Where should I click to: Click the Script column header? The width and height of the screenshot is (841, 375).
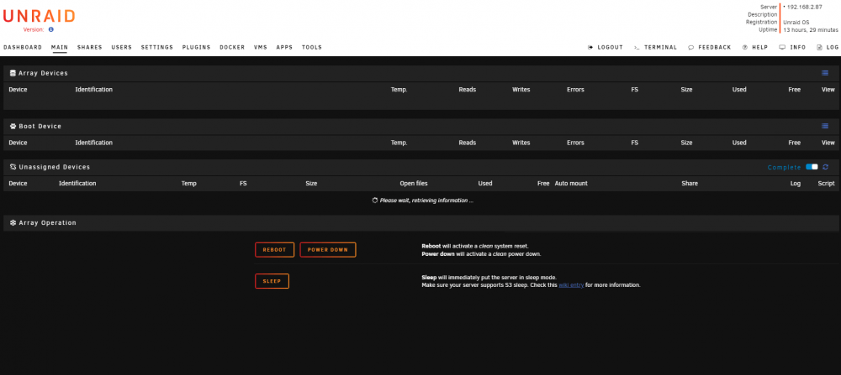tap(826, 184)
